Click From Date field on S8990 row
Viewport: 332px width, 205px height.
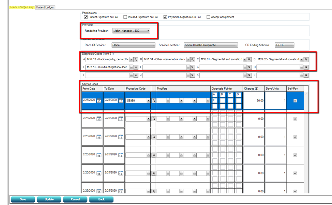[89, 100]
